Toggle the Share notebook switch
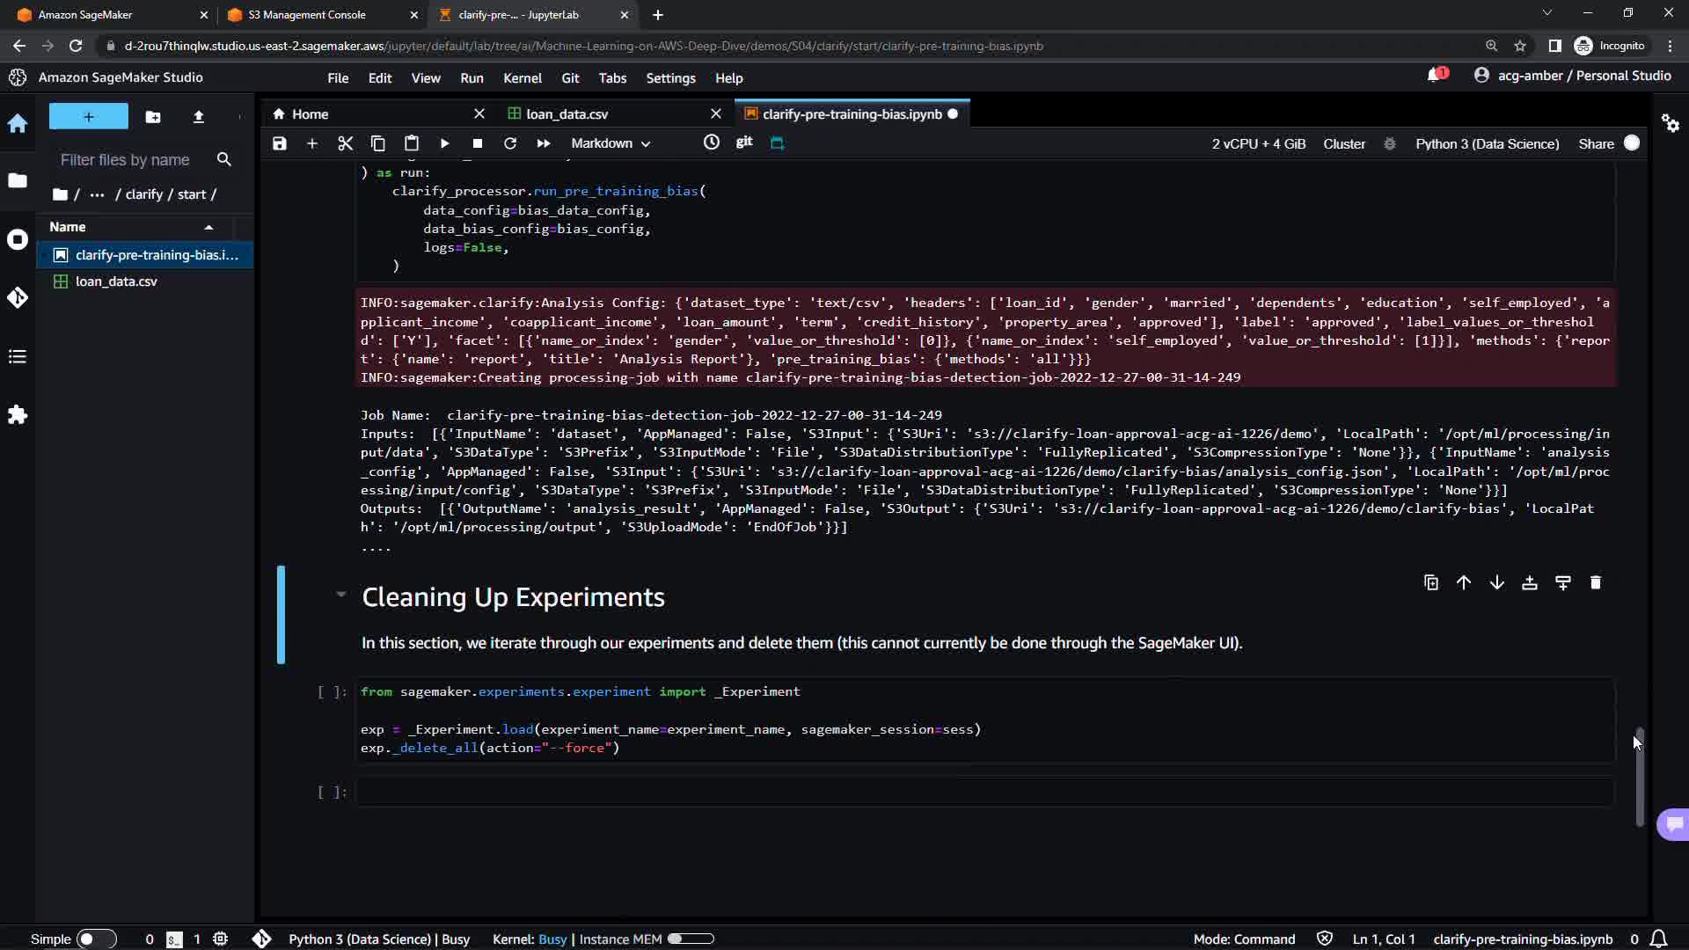The image size is (1689, 950). pyautogui.click(x=1631, y=143)
